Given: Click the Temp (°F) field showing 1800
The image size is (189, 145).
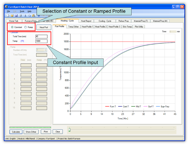Looking at the screenshot, I should tap(41, 41).
